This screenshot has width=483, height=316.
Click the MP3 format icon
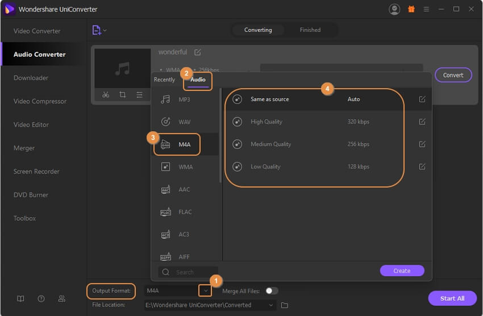pos(165,99)
